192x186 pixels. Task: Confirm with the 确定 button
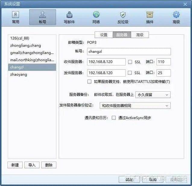click(129, 179)
